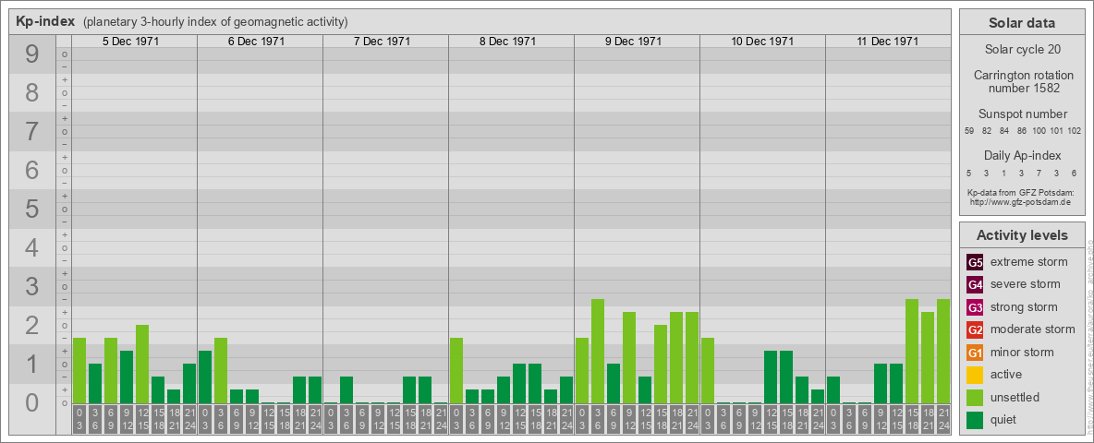Image resolution: width=1094 pixels, height=443 pixels.
Task: Click the 5 Dec 1971 date header
Action: (130, 42)
